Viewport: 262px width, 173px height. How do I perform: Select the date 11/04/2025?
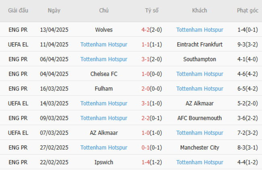click(x=54, y=45)
